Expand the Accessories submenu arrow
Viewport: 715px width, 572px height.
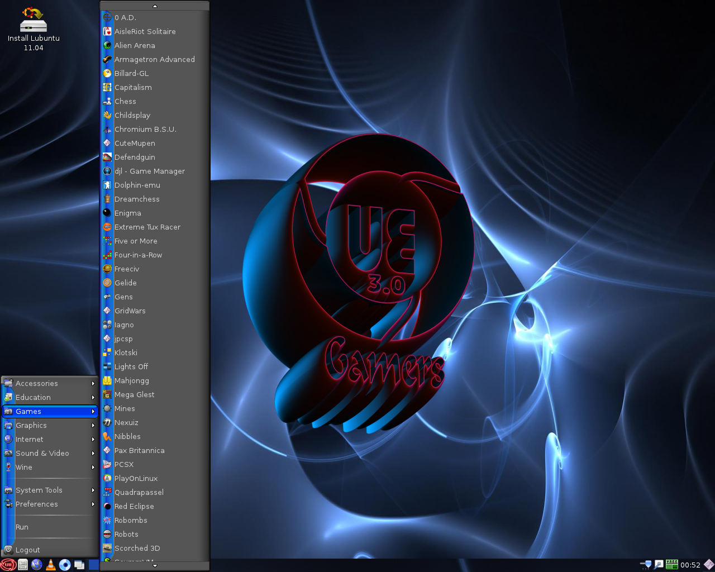point(93,384)
